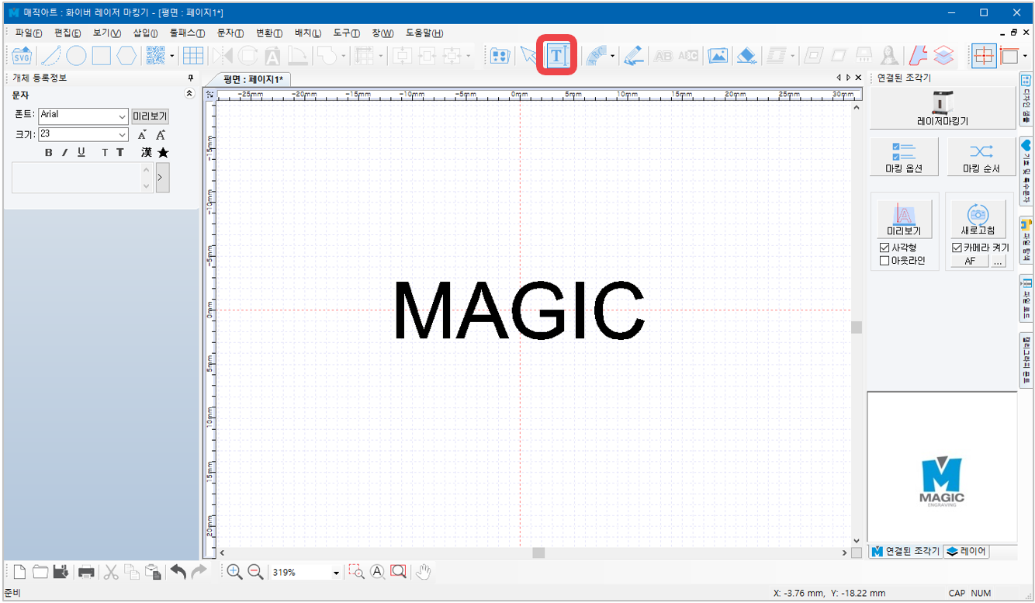
Task: Collapse the 문자 section chevron
Action: click(190, 94)
